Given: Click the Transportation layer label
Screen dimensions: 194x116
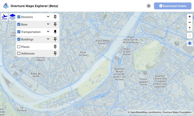Looking at the screenshot, I should coord(31,32).
